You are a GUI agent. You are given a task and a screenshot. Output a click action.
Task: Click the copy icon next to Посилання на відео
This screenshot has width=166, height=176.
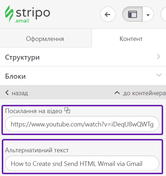point(67,110)
